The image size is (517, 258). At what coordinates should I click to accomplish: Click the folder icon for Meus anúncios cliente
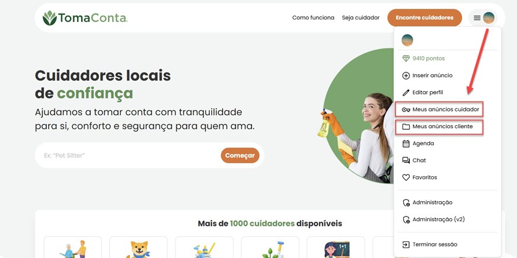pyautogui.click(x=406, y=127)
